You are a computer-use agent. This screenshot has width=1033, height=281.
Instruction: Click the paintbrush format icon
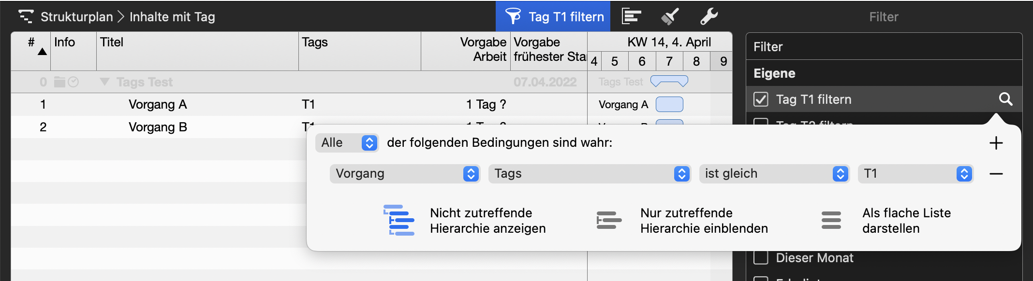click(670, 16)
